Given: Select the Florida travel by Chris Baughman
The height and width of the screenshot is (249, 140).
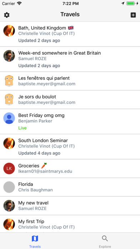Looking at the screenshot, I should click(x=70, y=187).
